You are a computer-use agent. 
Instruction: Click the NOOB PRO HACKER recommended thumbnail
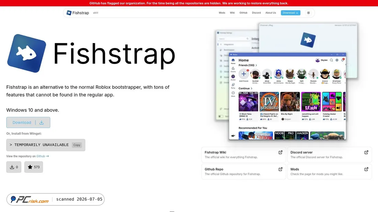(291, 135)
